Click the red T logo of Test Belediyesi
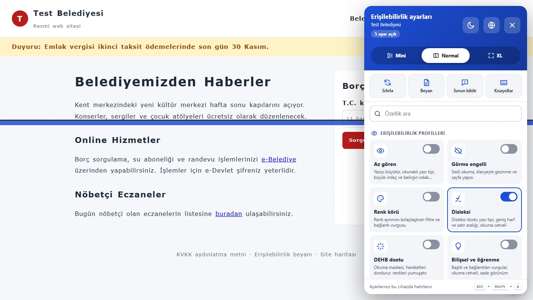 pyautogui.click(x=20, y=19)
